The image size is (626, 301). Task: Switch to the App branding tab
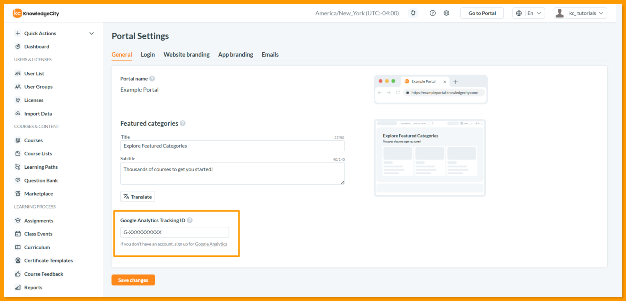(x=236, y=55)
